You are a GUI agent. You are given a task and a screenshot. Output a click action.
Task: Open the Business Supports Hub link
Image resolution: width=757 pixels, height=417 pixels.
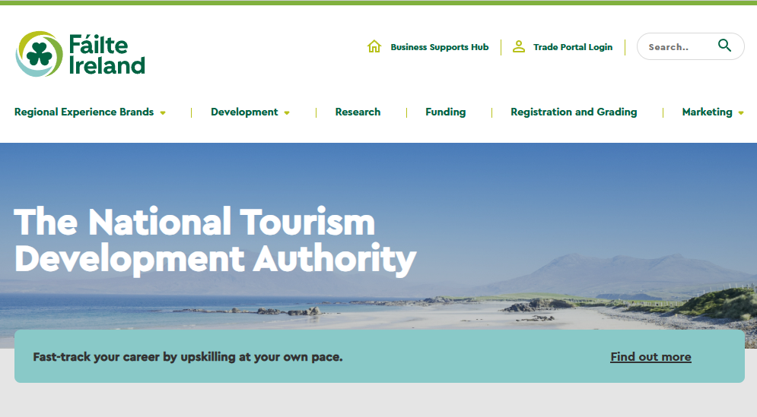[x=439, y=47]
